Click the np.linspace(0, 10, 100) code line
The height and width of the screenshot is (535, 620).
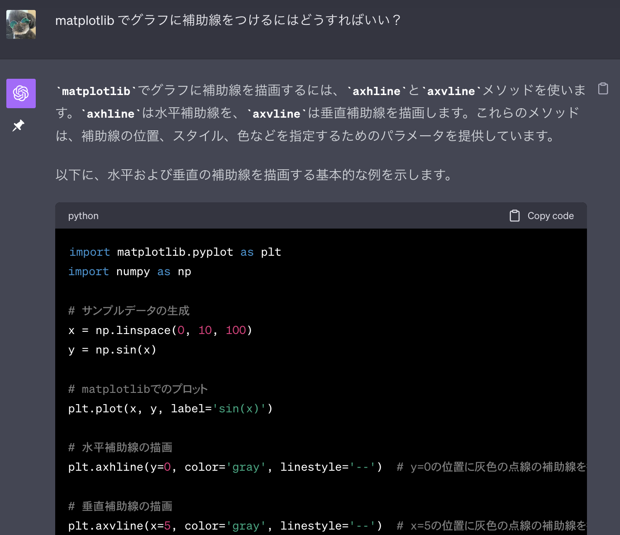click(x=160, y=330)
